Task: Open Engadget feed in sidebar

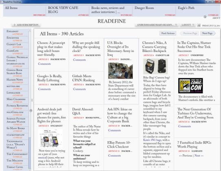Action: click(18, 33)
